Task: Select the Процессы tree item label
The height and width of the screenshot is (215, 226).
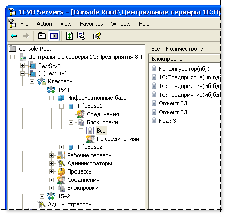Action: click(80, 171)
